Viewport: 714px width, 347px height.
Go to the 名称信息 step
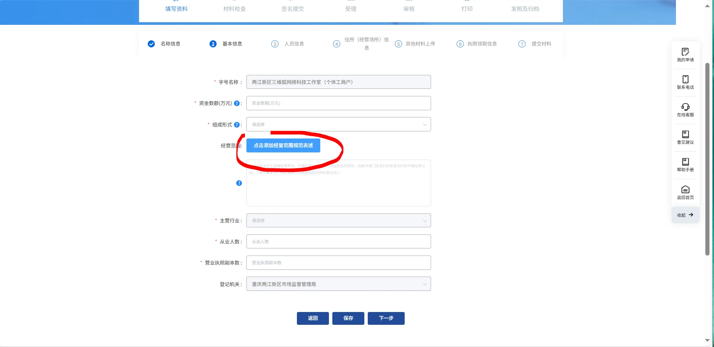pyautogui.click(x=170, y=44)
